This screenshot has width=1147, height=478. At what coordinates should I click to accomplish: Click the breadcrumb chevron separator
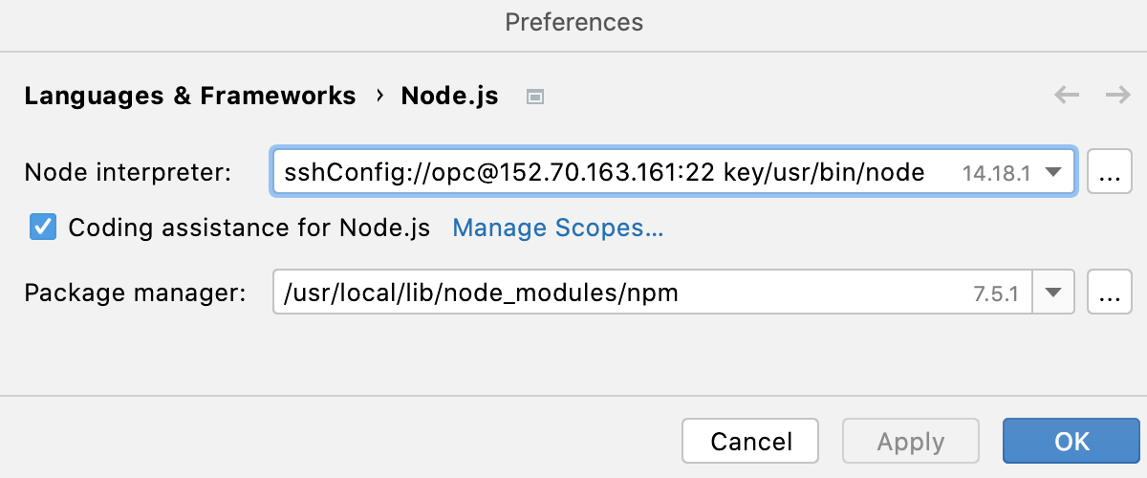[x=379, y=96]
